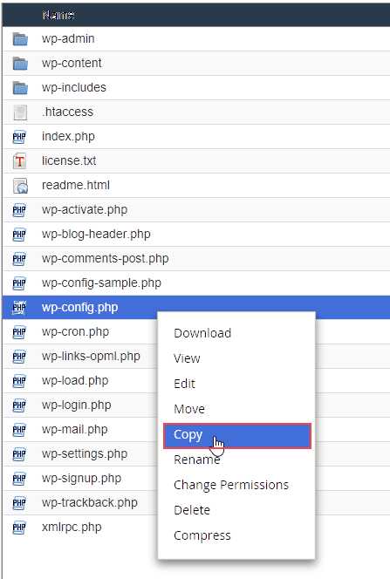Click the readme.html web file icon

click(20, 186)
